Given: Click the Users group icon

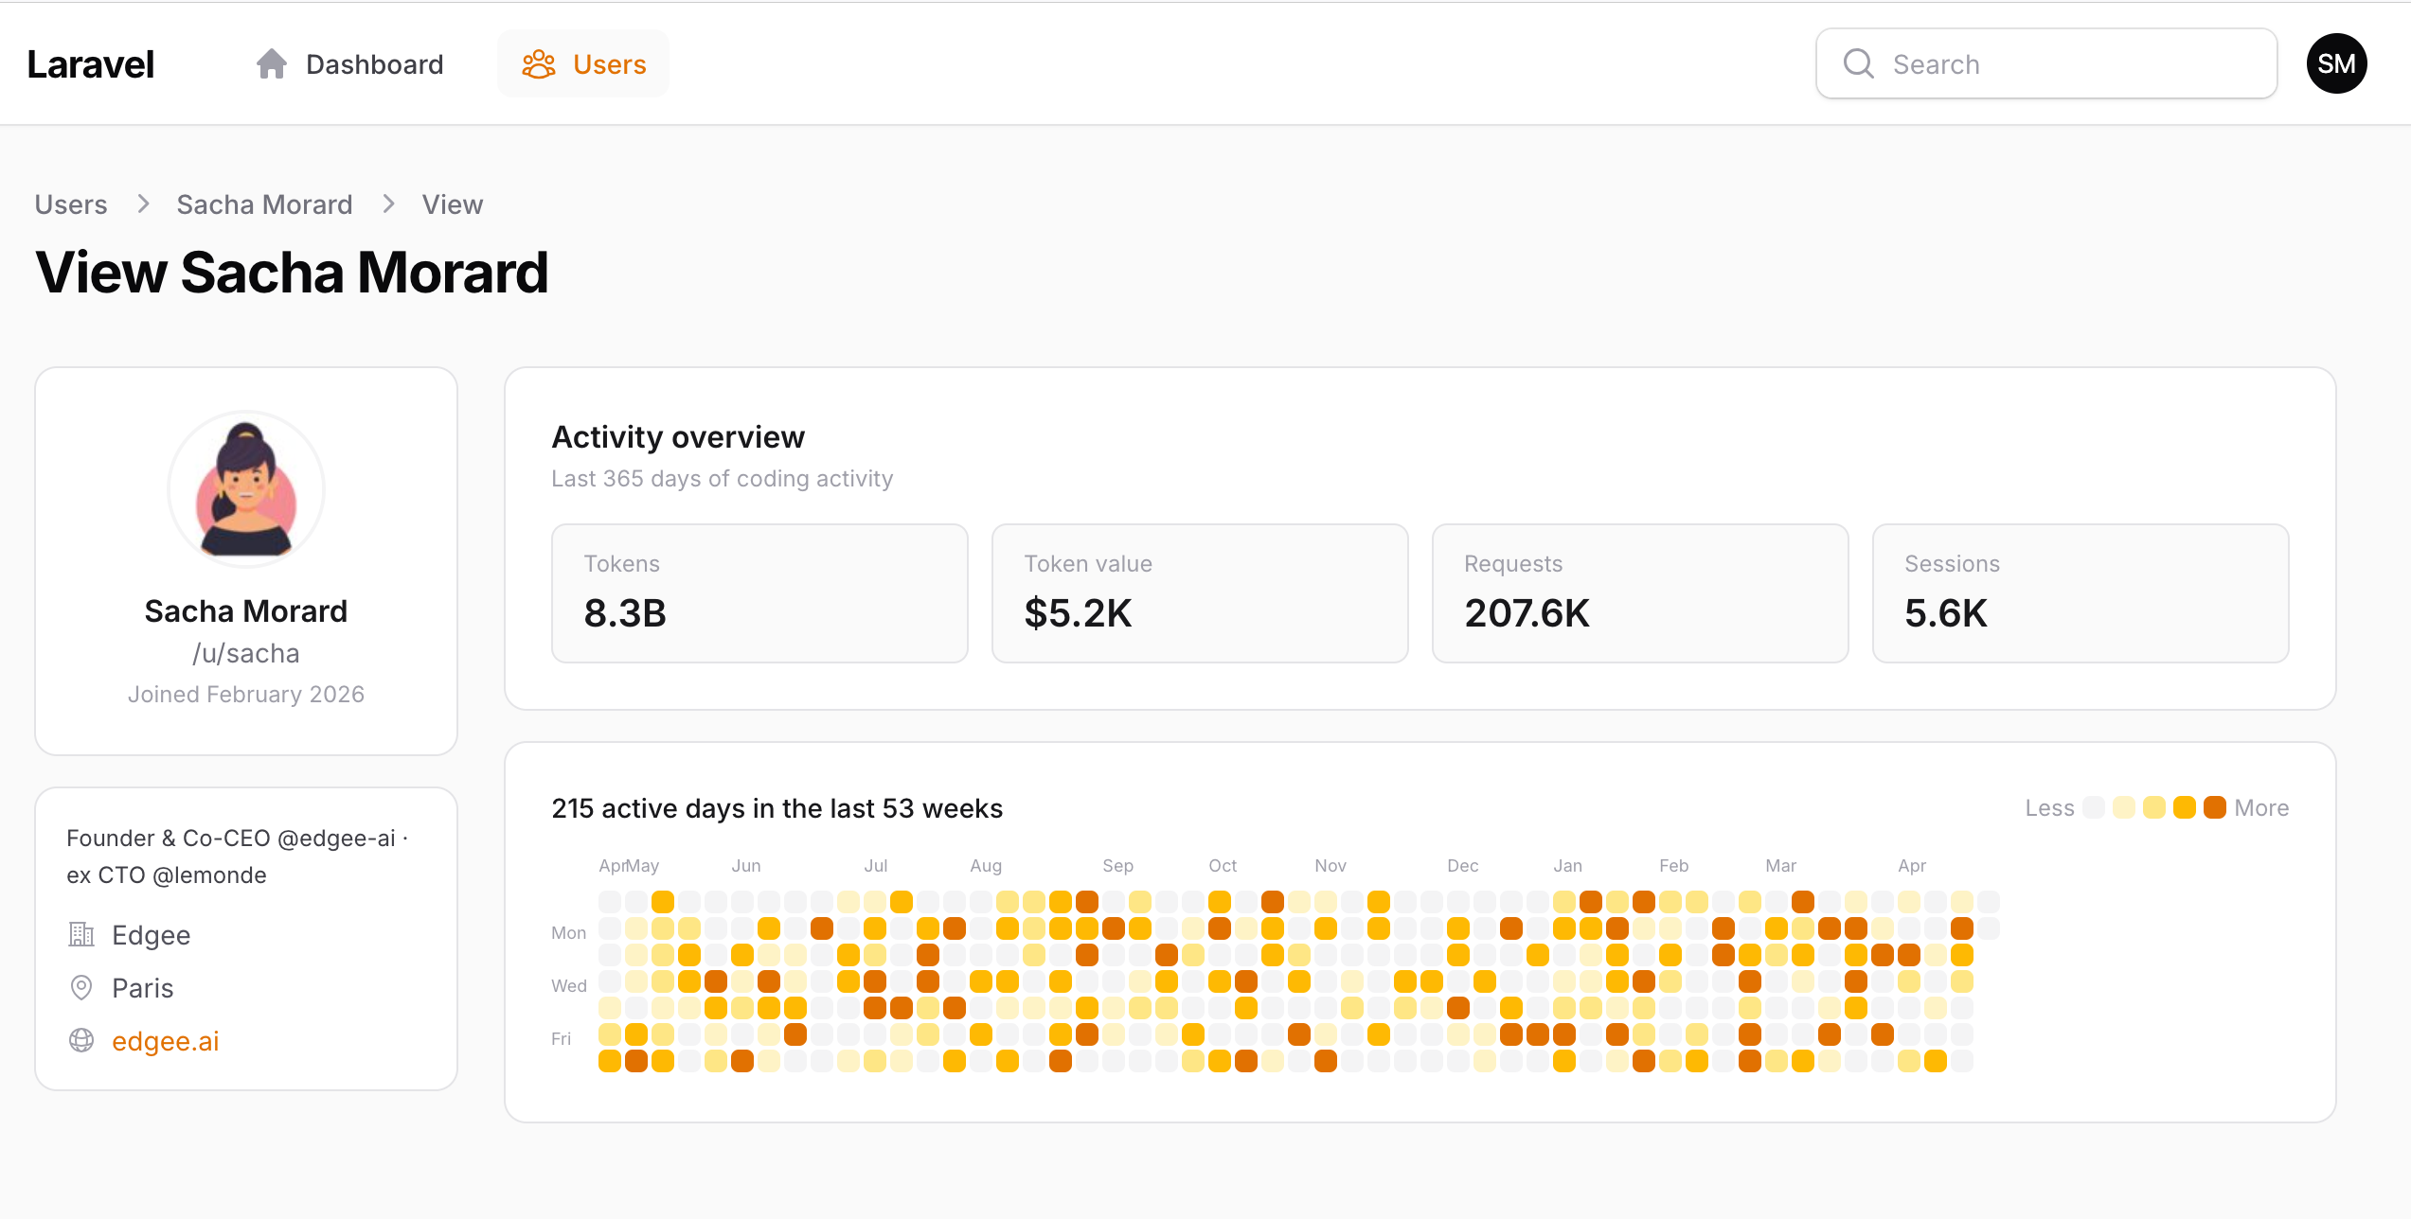Looking at the screenshot, I should 539,64.
